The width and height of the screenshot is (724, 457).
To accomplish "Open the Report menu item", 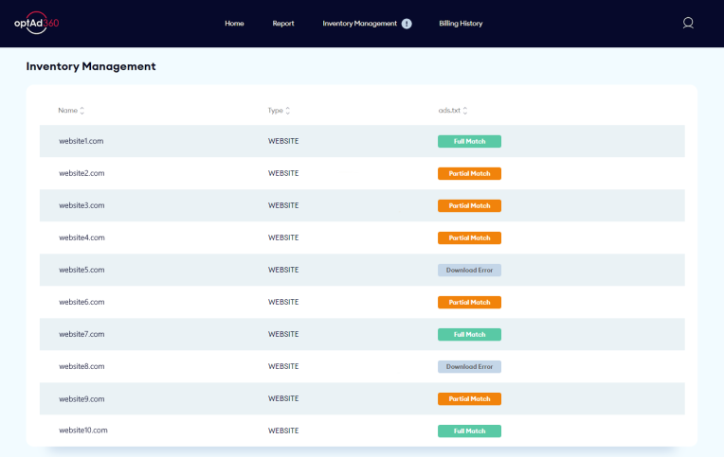I will pyautogui.click(x=283, y=24).
